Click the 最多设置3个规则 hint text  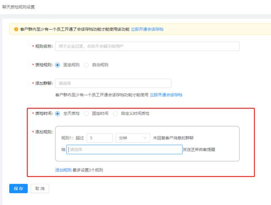pos(88,170)
